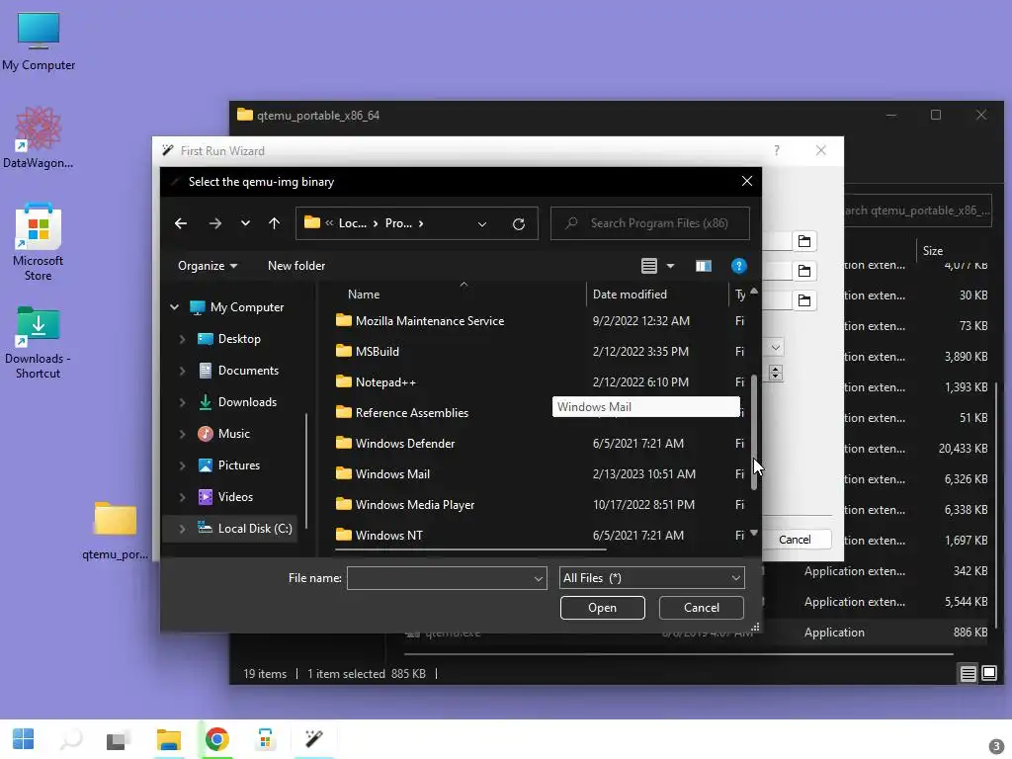This screenshot has height=759, width=1012.
Task: Open Downloads - Shortcut desktop icon
Action: point(39,342)
